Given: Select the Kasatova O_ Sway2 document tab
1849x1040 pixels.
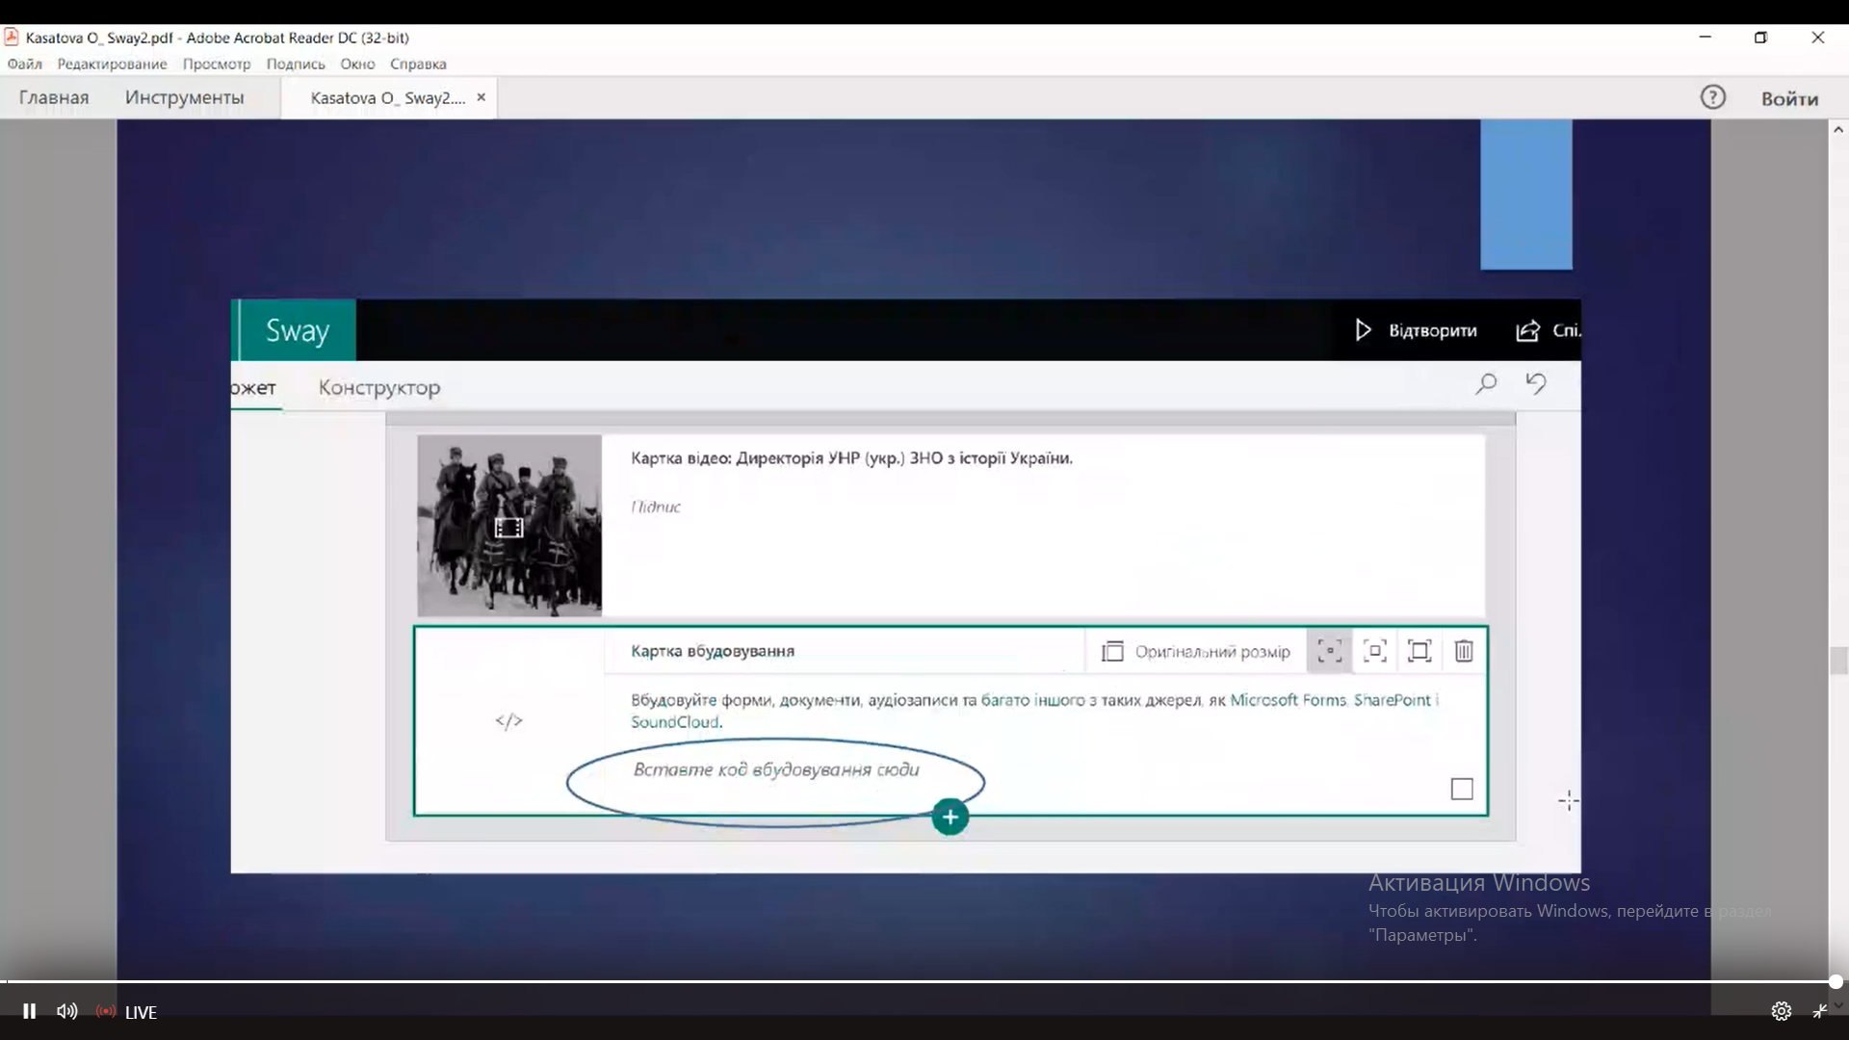Looking at the screenshot, I should click(x=387, y=98).
